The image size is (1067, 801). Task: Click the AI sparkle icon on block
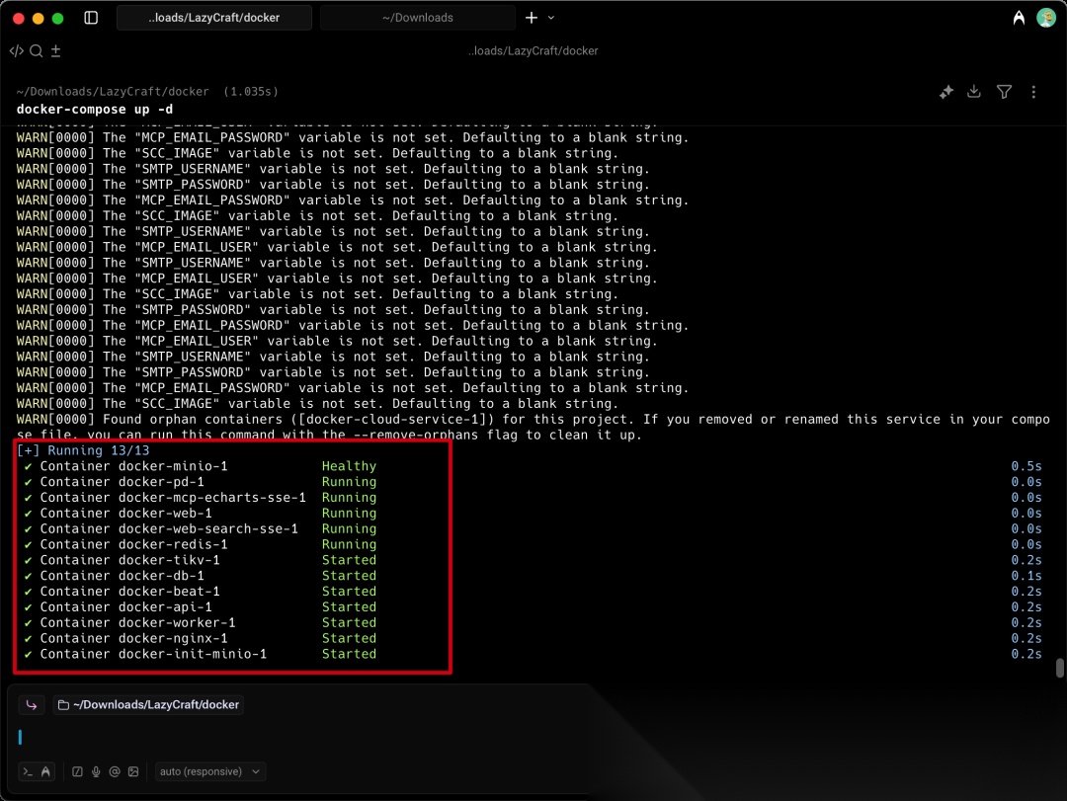945,92
